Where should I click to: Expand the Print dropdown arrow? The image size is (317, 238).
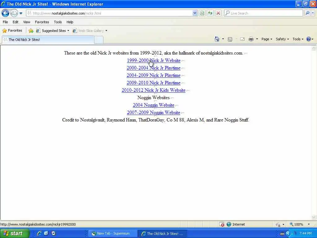point(257,39)
